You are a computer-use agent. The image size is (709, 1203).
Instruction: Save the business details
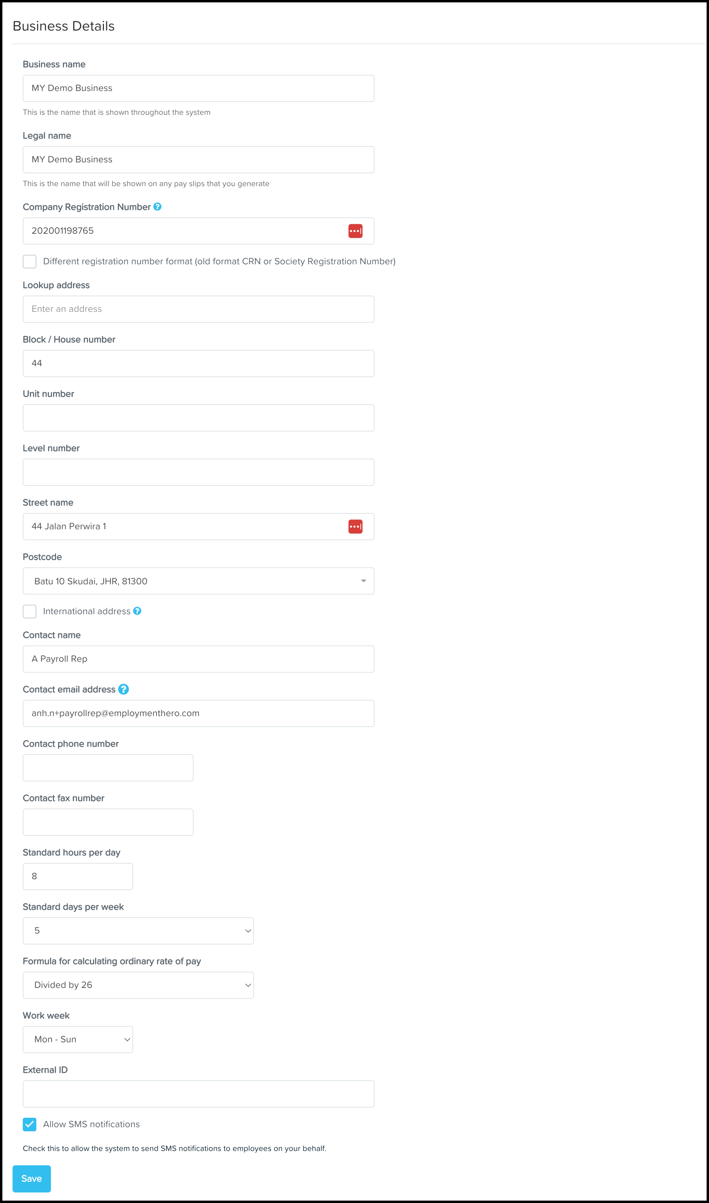[x=32, y=1179]
